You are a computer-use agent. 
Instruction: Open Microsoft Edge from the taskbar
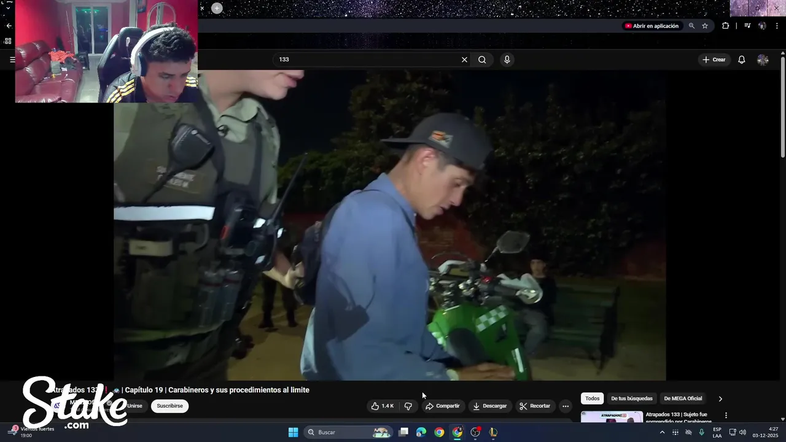(421, 432)
